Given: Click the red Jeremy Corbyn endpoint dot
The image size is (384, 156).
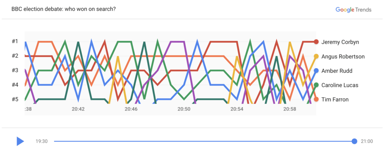Looking at the screenshot, I should [316, 42].
